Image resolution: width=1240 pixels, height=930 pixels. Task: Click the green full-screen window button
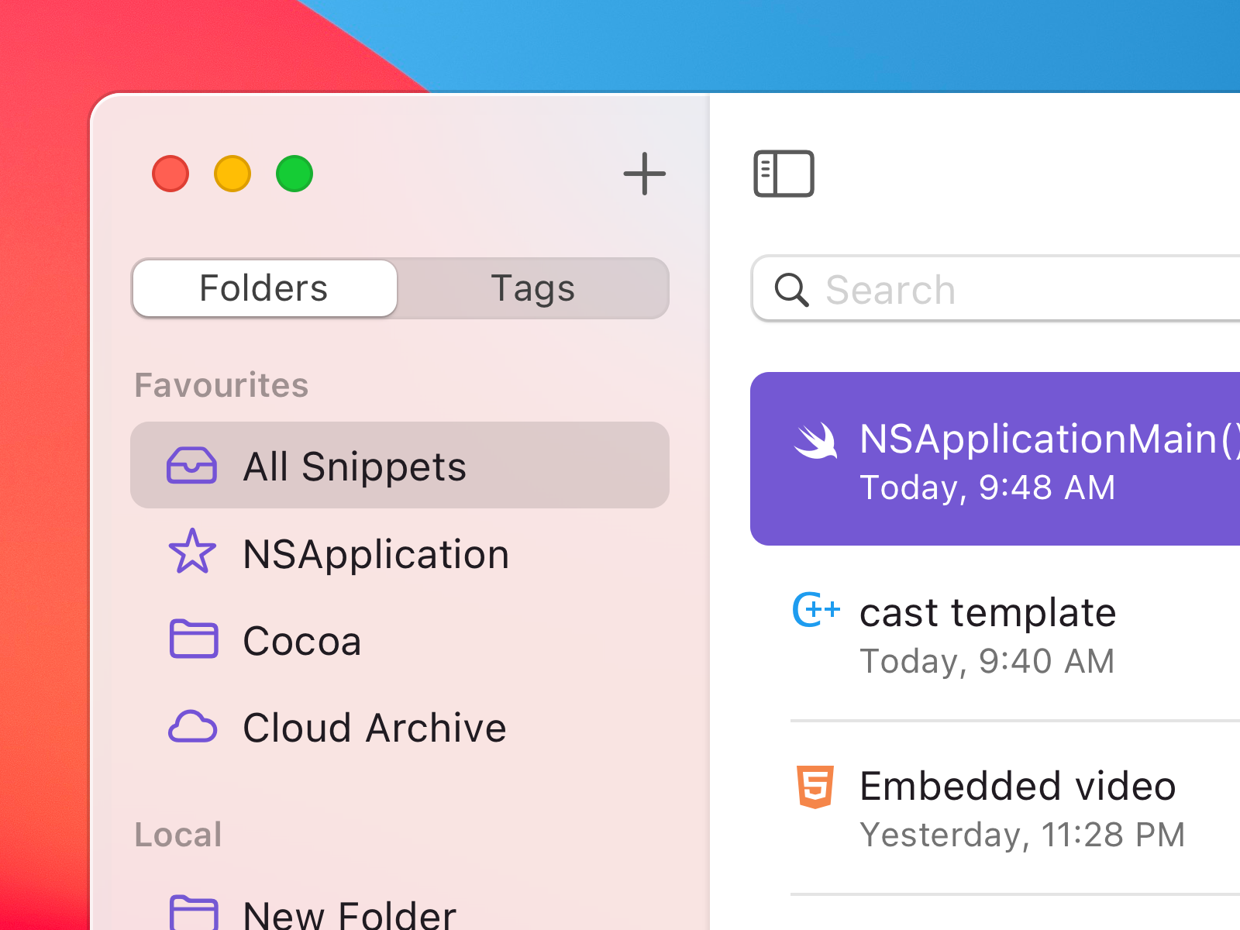pyautogui.click(x=294, y=174)
